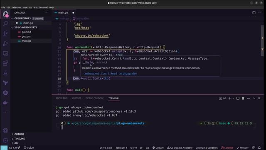Open the File menu
Image resolution: width=266 pixels, height=150 pixels.
(3, 7)
